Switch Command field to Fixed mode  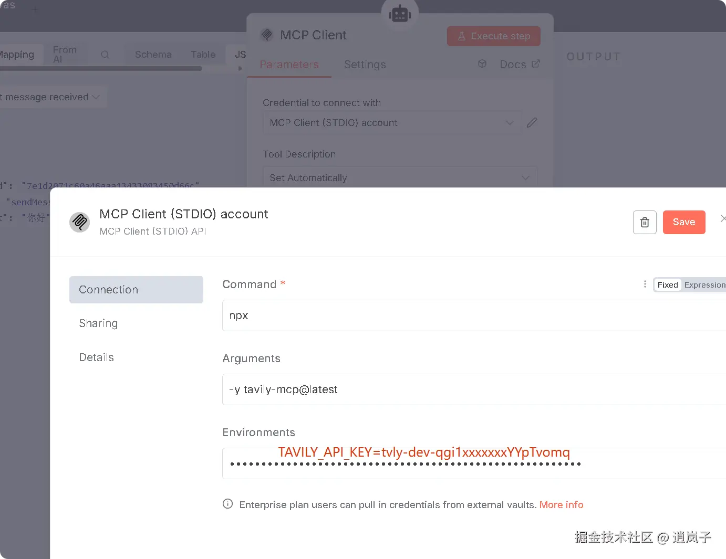click(668, 285)
